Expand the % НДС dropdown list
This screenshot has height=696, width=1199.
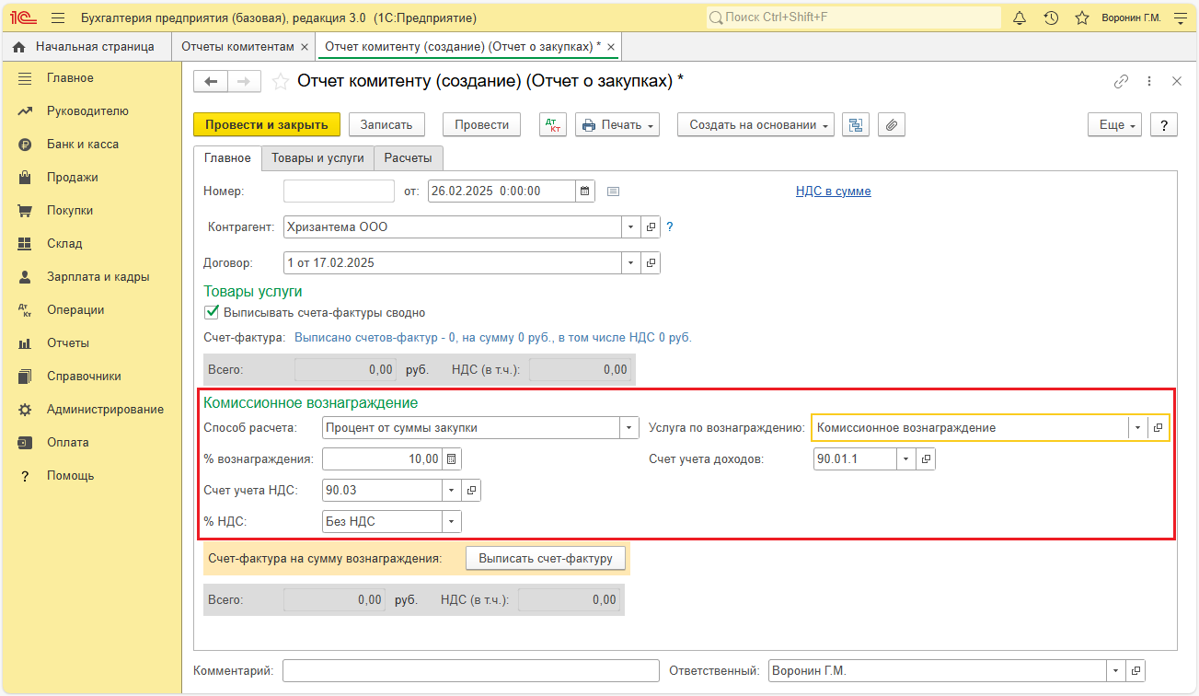(452, 521)
